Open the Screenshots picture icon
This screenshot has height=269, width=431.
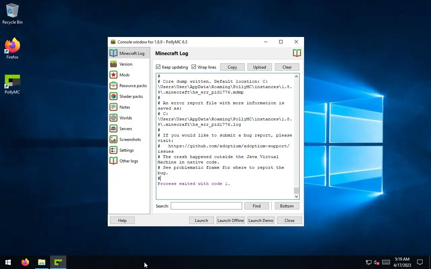coord(113,139)
